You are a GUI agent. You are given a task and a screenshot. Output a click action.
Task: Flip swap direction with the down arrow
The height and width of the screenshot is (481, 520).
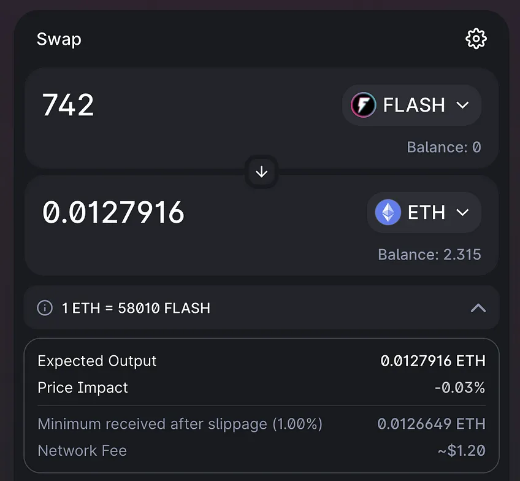point(262,172)
